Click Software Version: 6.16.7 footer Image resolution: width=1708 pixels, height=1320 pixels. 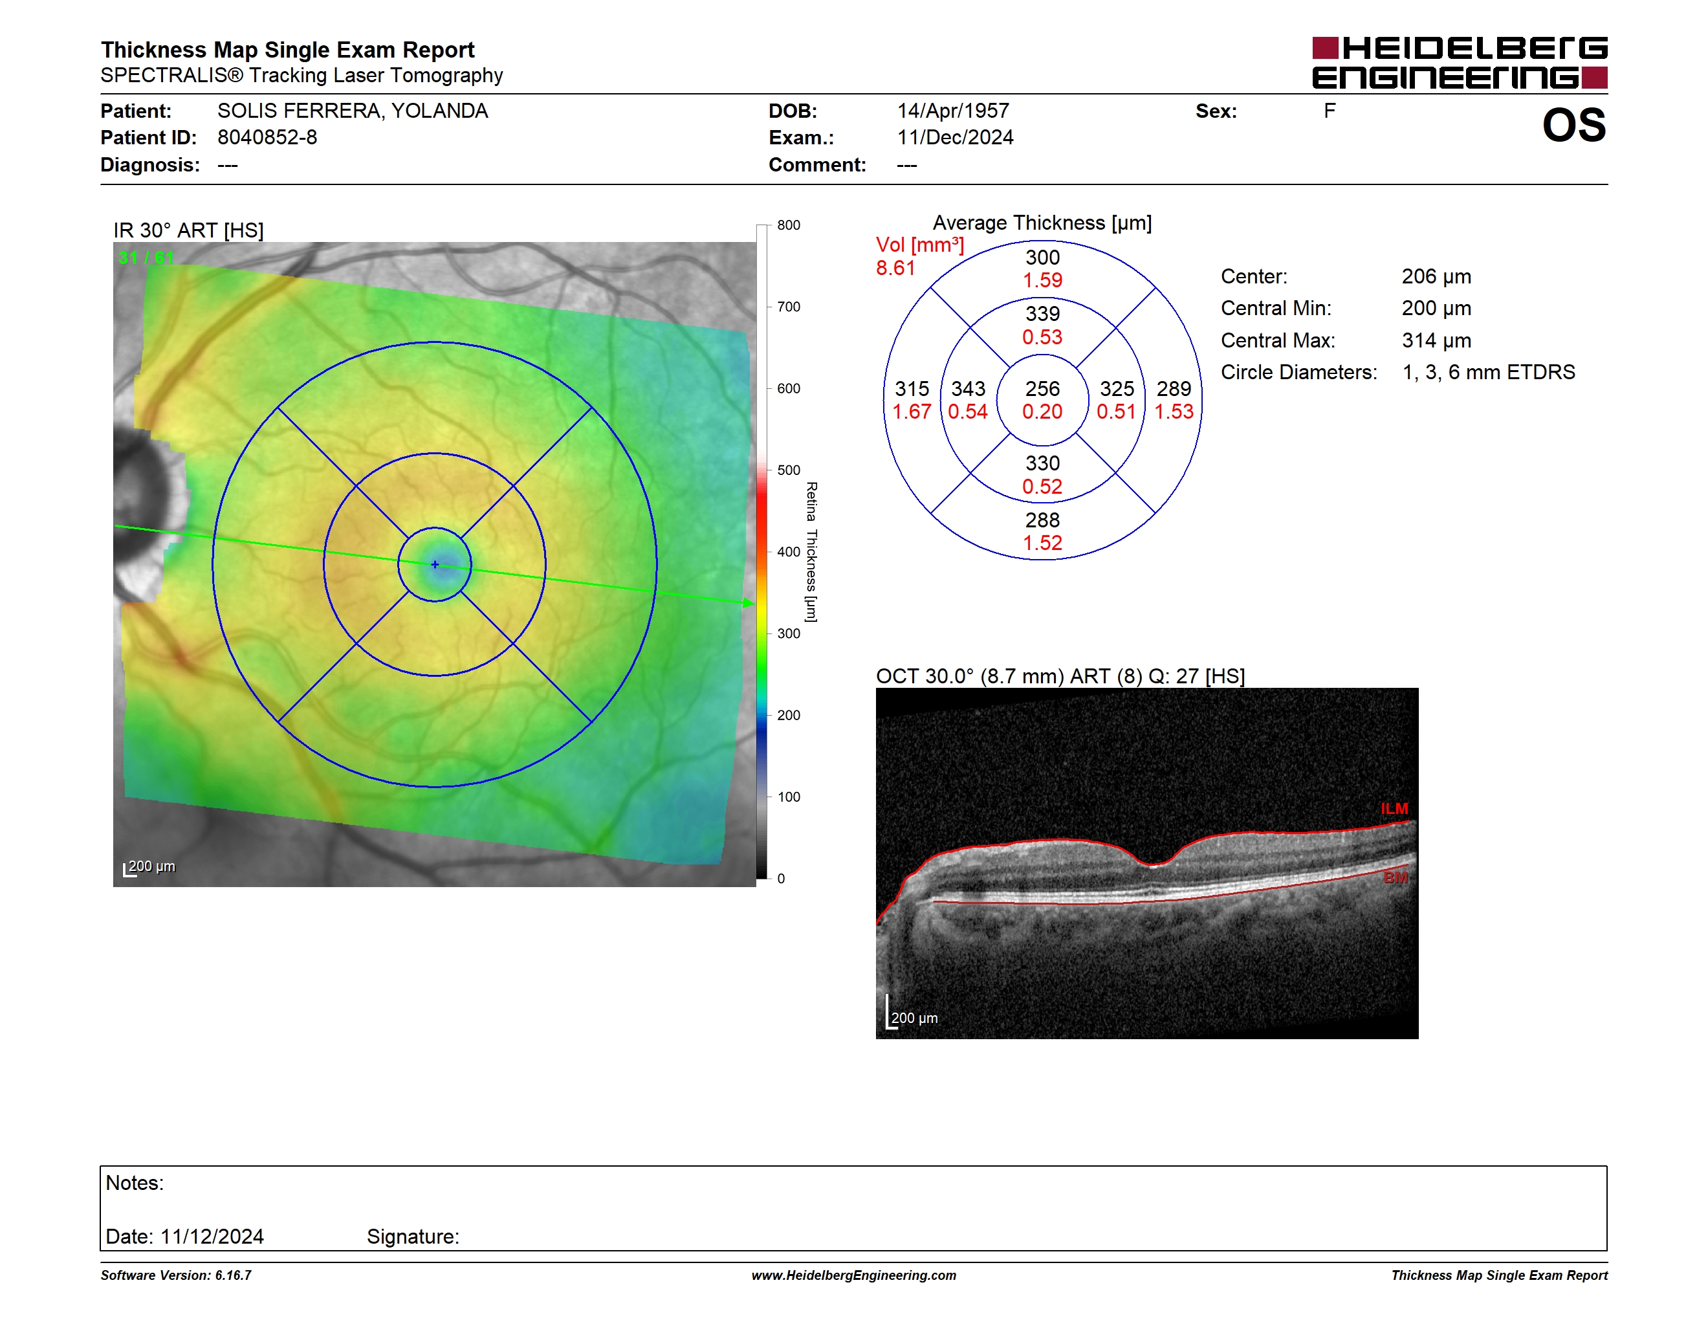(176, 1275)
